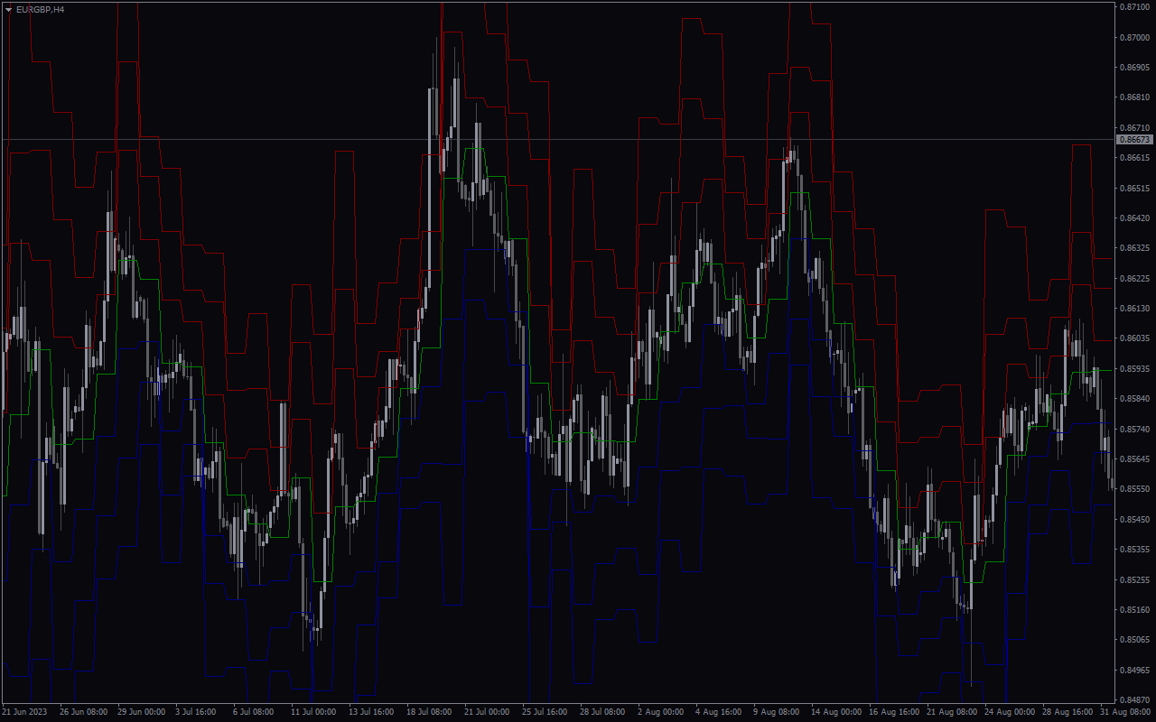
Task: Click the 6 Jul 08:00 time label
Action: [x=253, y=712]
